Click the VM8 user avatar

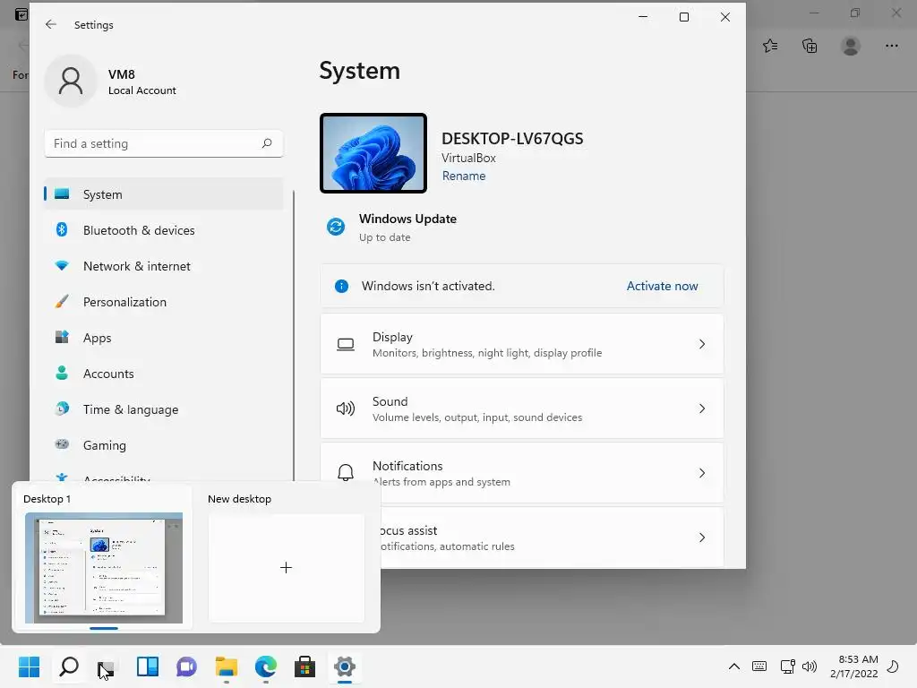coord(71,82)
